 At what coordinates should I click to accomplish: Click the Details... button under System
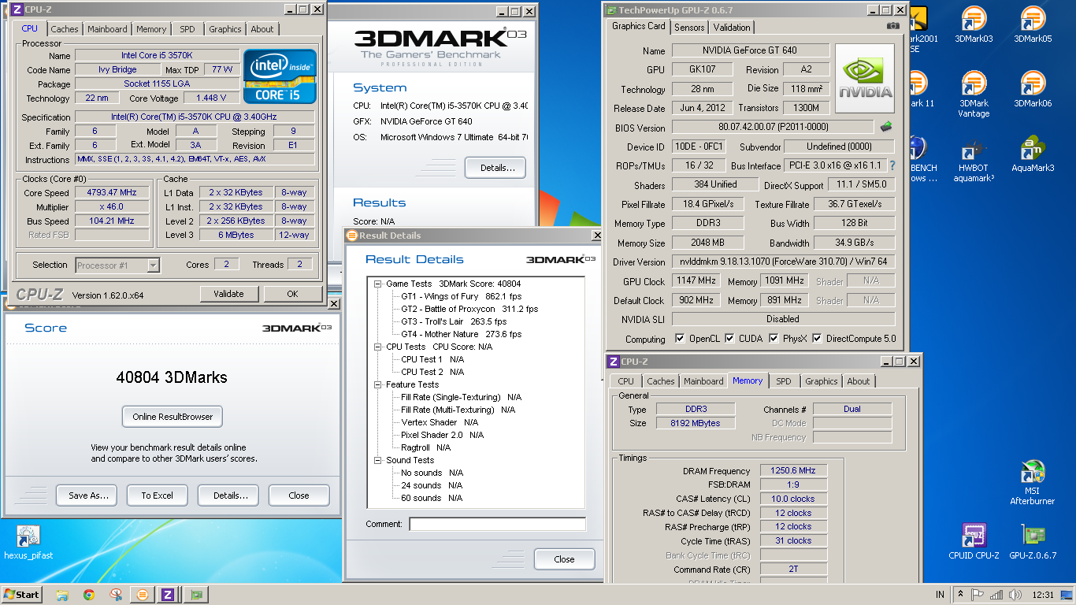tap(495, 168)
